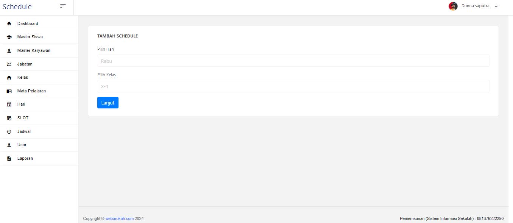Click the Dashboard home icon

[9, 24]
